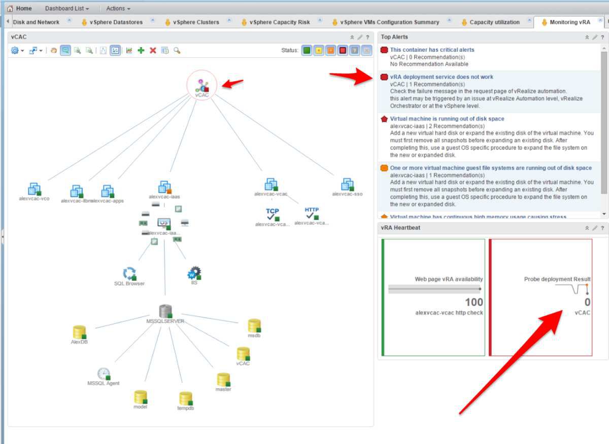Activate the zoom-the-view tool
Image resolution: width=609 pixels, height=444 pixels.
(65, 50)
